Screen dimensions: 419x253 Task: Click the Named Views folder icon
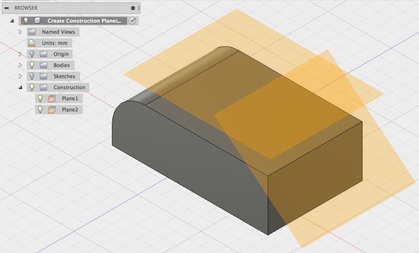point(32,32)
